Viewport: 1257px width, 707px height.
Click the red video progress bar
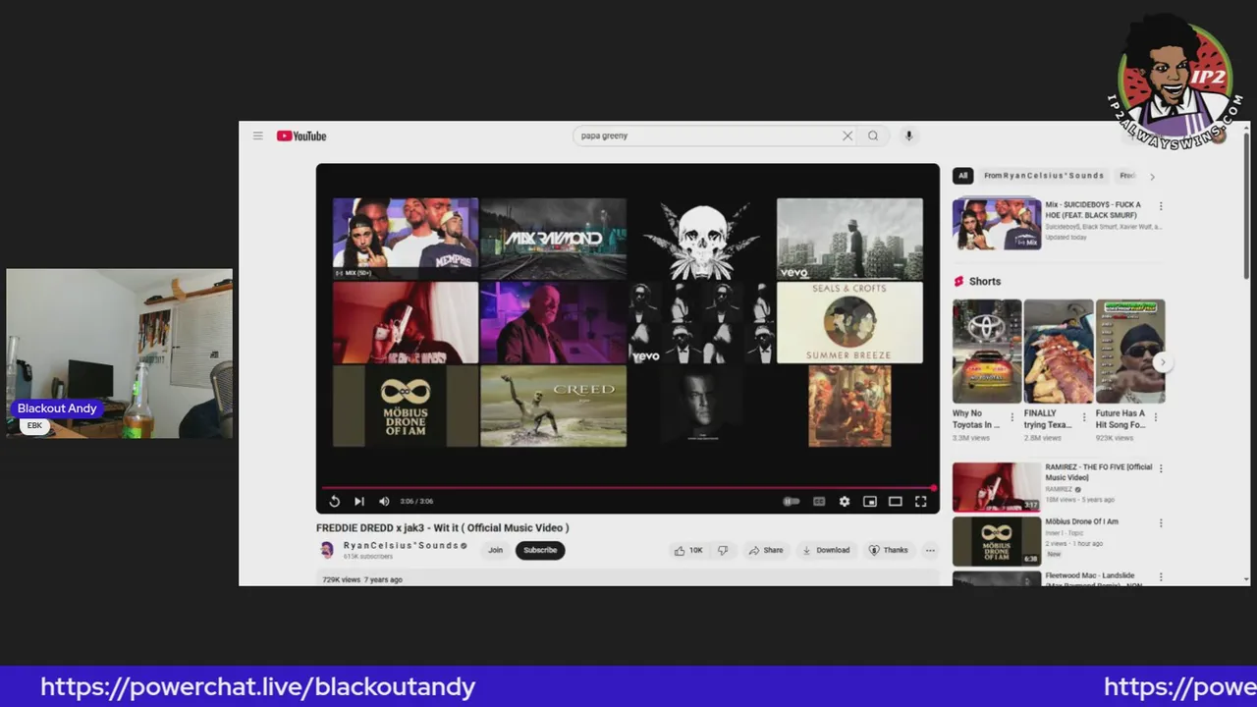(x=628, y=487)
